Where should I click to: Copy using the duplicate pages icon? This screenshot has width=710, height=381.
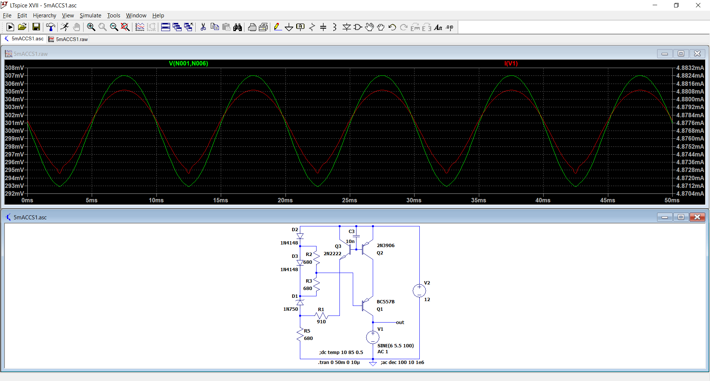[x=214, y=27]
